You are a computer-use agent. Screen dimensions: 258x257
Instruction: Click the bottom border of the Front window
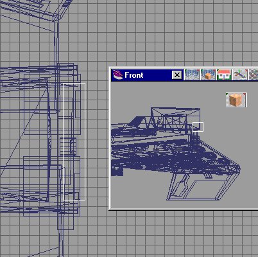point(184,209)
